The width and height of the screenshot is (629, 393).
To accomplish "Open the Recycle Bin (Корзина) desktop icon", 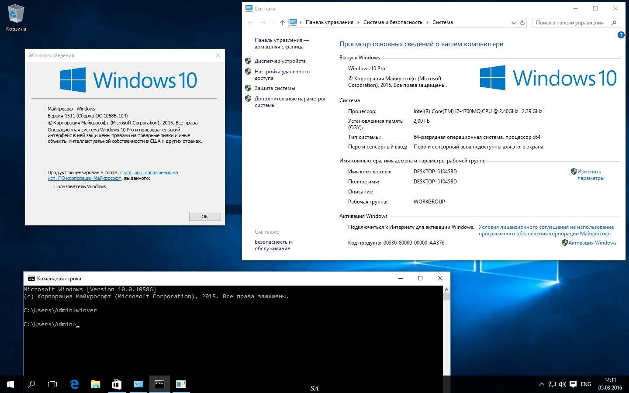I will click(16, 18).
